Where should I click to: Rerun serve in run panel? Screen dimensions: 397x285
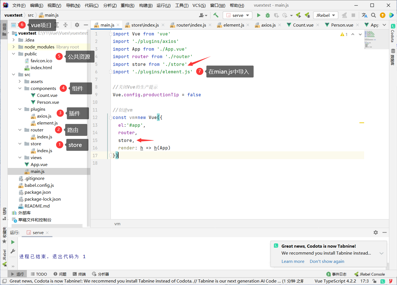[x=13, y=242]
